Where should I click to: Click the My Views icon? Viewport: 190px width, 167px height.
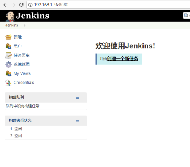tap(8, 73)
